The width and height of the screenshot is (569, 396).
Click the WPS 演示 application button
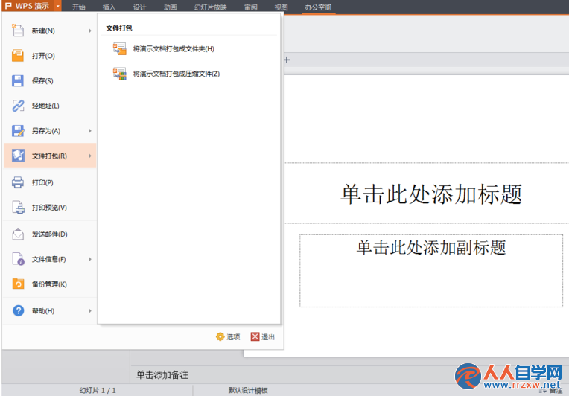point(28,6)
